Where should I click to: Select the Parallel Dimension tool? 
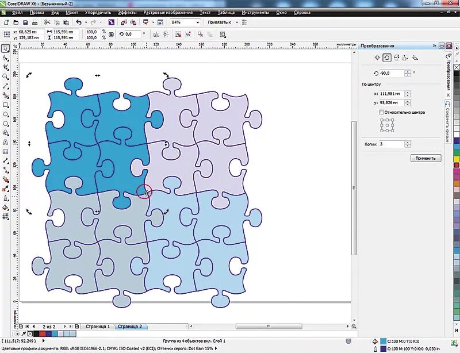click(x=5, y=161)
